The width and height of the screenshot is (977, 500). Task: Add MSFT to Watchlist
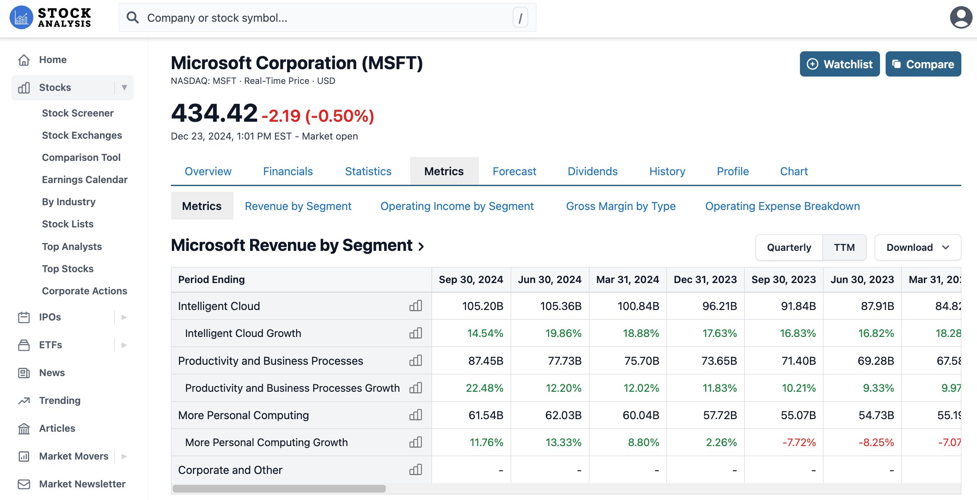(840, 64)
